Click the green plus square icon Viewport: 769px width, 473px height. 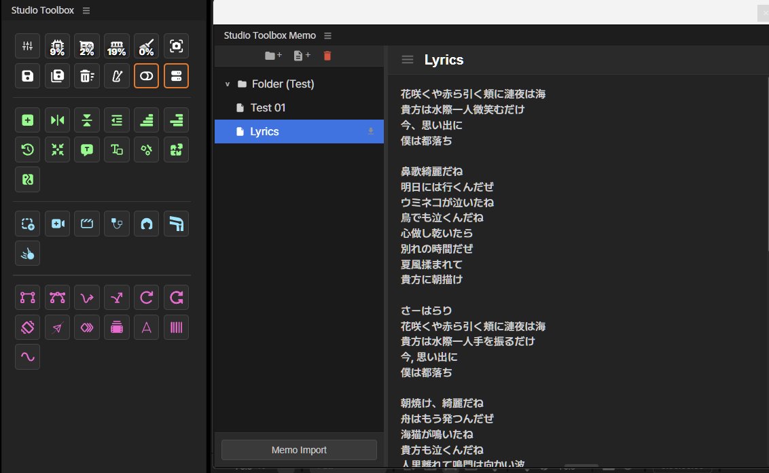(27, 120)
